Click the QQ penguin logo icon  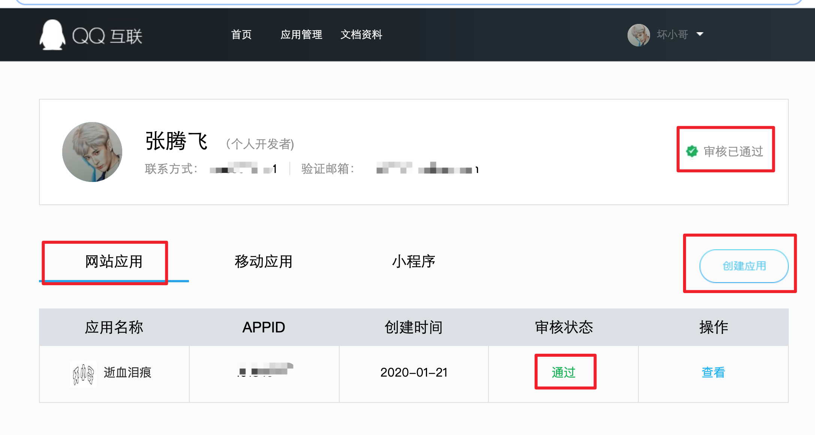pyautogui.click(x=52, y=35)
